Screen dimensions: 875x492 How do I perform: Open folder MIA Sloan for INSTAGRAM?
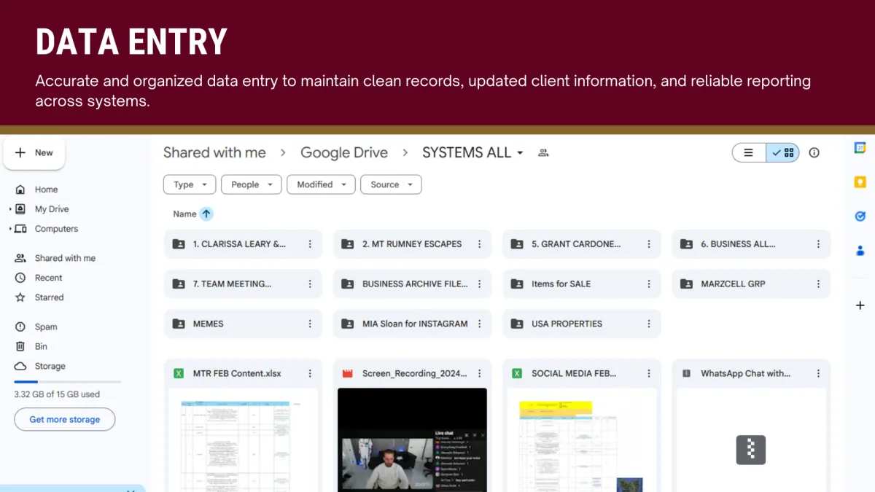click(x=412, y=324)
